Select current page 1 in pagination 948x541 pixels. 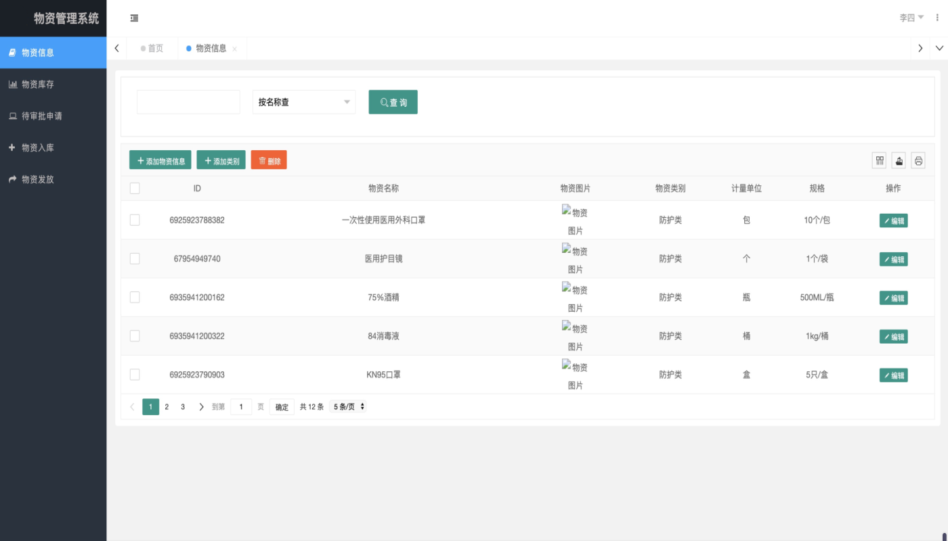pos(150,407)
